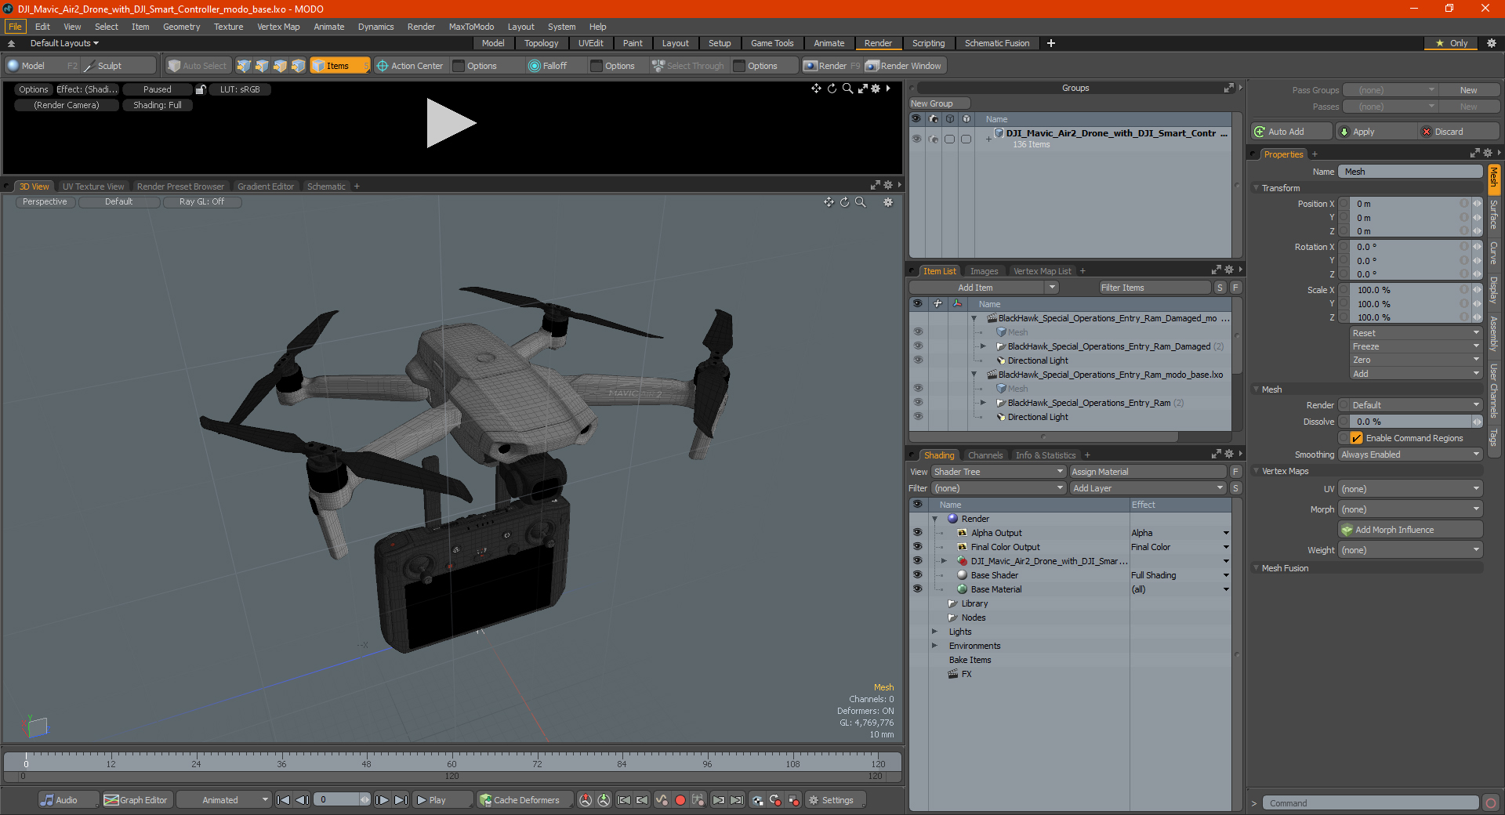Open the Geometry menu
Image resolution: width=1505 pixels, height=815 pixels.
181,27
